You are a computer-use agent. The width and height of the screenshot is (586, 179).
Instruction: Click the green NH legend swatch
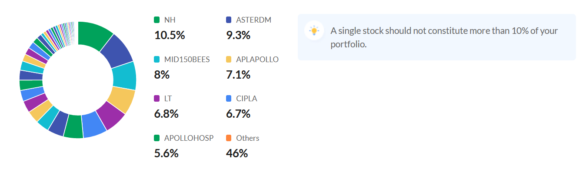pyautogui.click(x=157, y=20)
